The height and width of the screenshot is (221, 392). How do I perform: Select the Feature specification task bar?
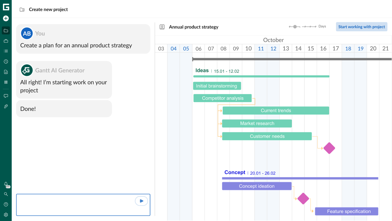pos(347,211)
